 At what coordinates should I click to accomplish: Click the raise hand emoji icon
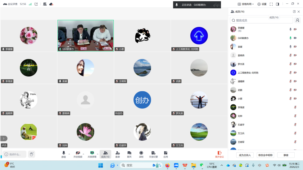point(31,154)
